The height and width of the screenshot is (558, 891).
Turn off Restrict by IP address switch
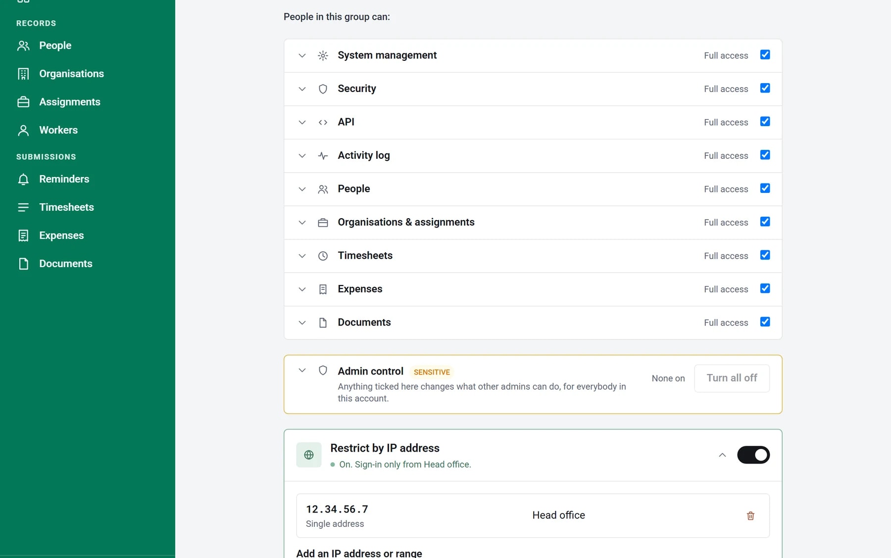(x=753, y=455)
